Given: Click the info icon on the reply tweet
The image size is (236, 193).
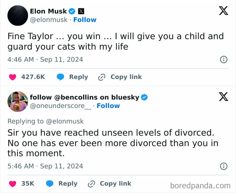Looking at the screenshot, I should pos(223,166).
